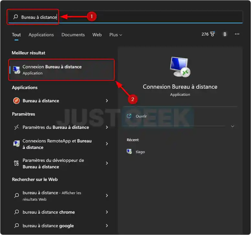Switch to the Web tab
The width and height of the screenshot is (251, 235).
(97, 35)
